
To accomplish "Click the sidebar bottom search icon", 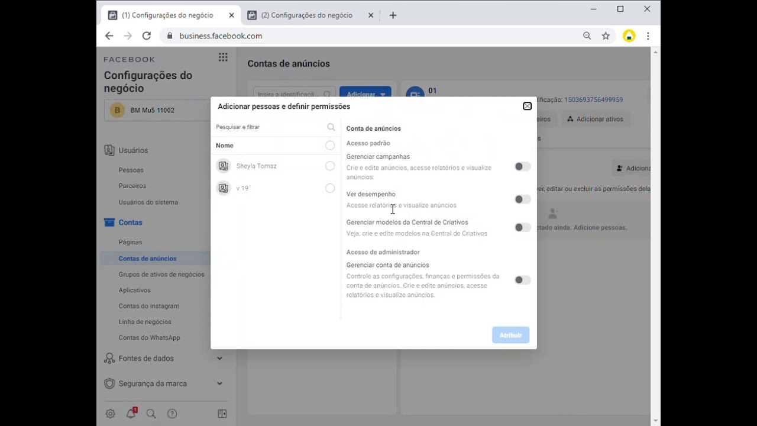I will tap(151, 414).
